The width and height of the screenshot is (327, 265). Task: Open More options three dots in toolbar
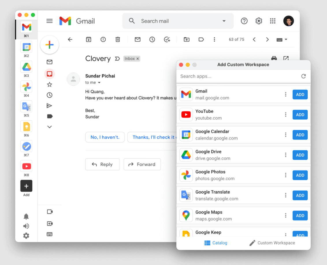[x=214, y=39]
